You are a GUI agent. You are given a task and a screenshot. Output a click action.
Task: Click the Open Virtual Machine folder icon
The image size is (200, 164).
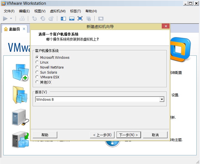click(x=20, y=95)
